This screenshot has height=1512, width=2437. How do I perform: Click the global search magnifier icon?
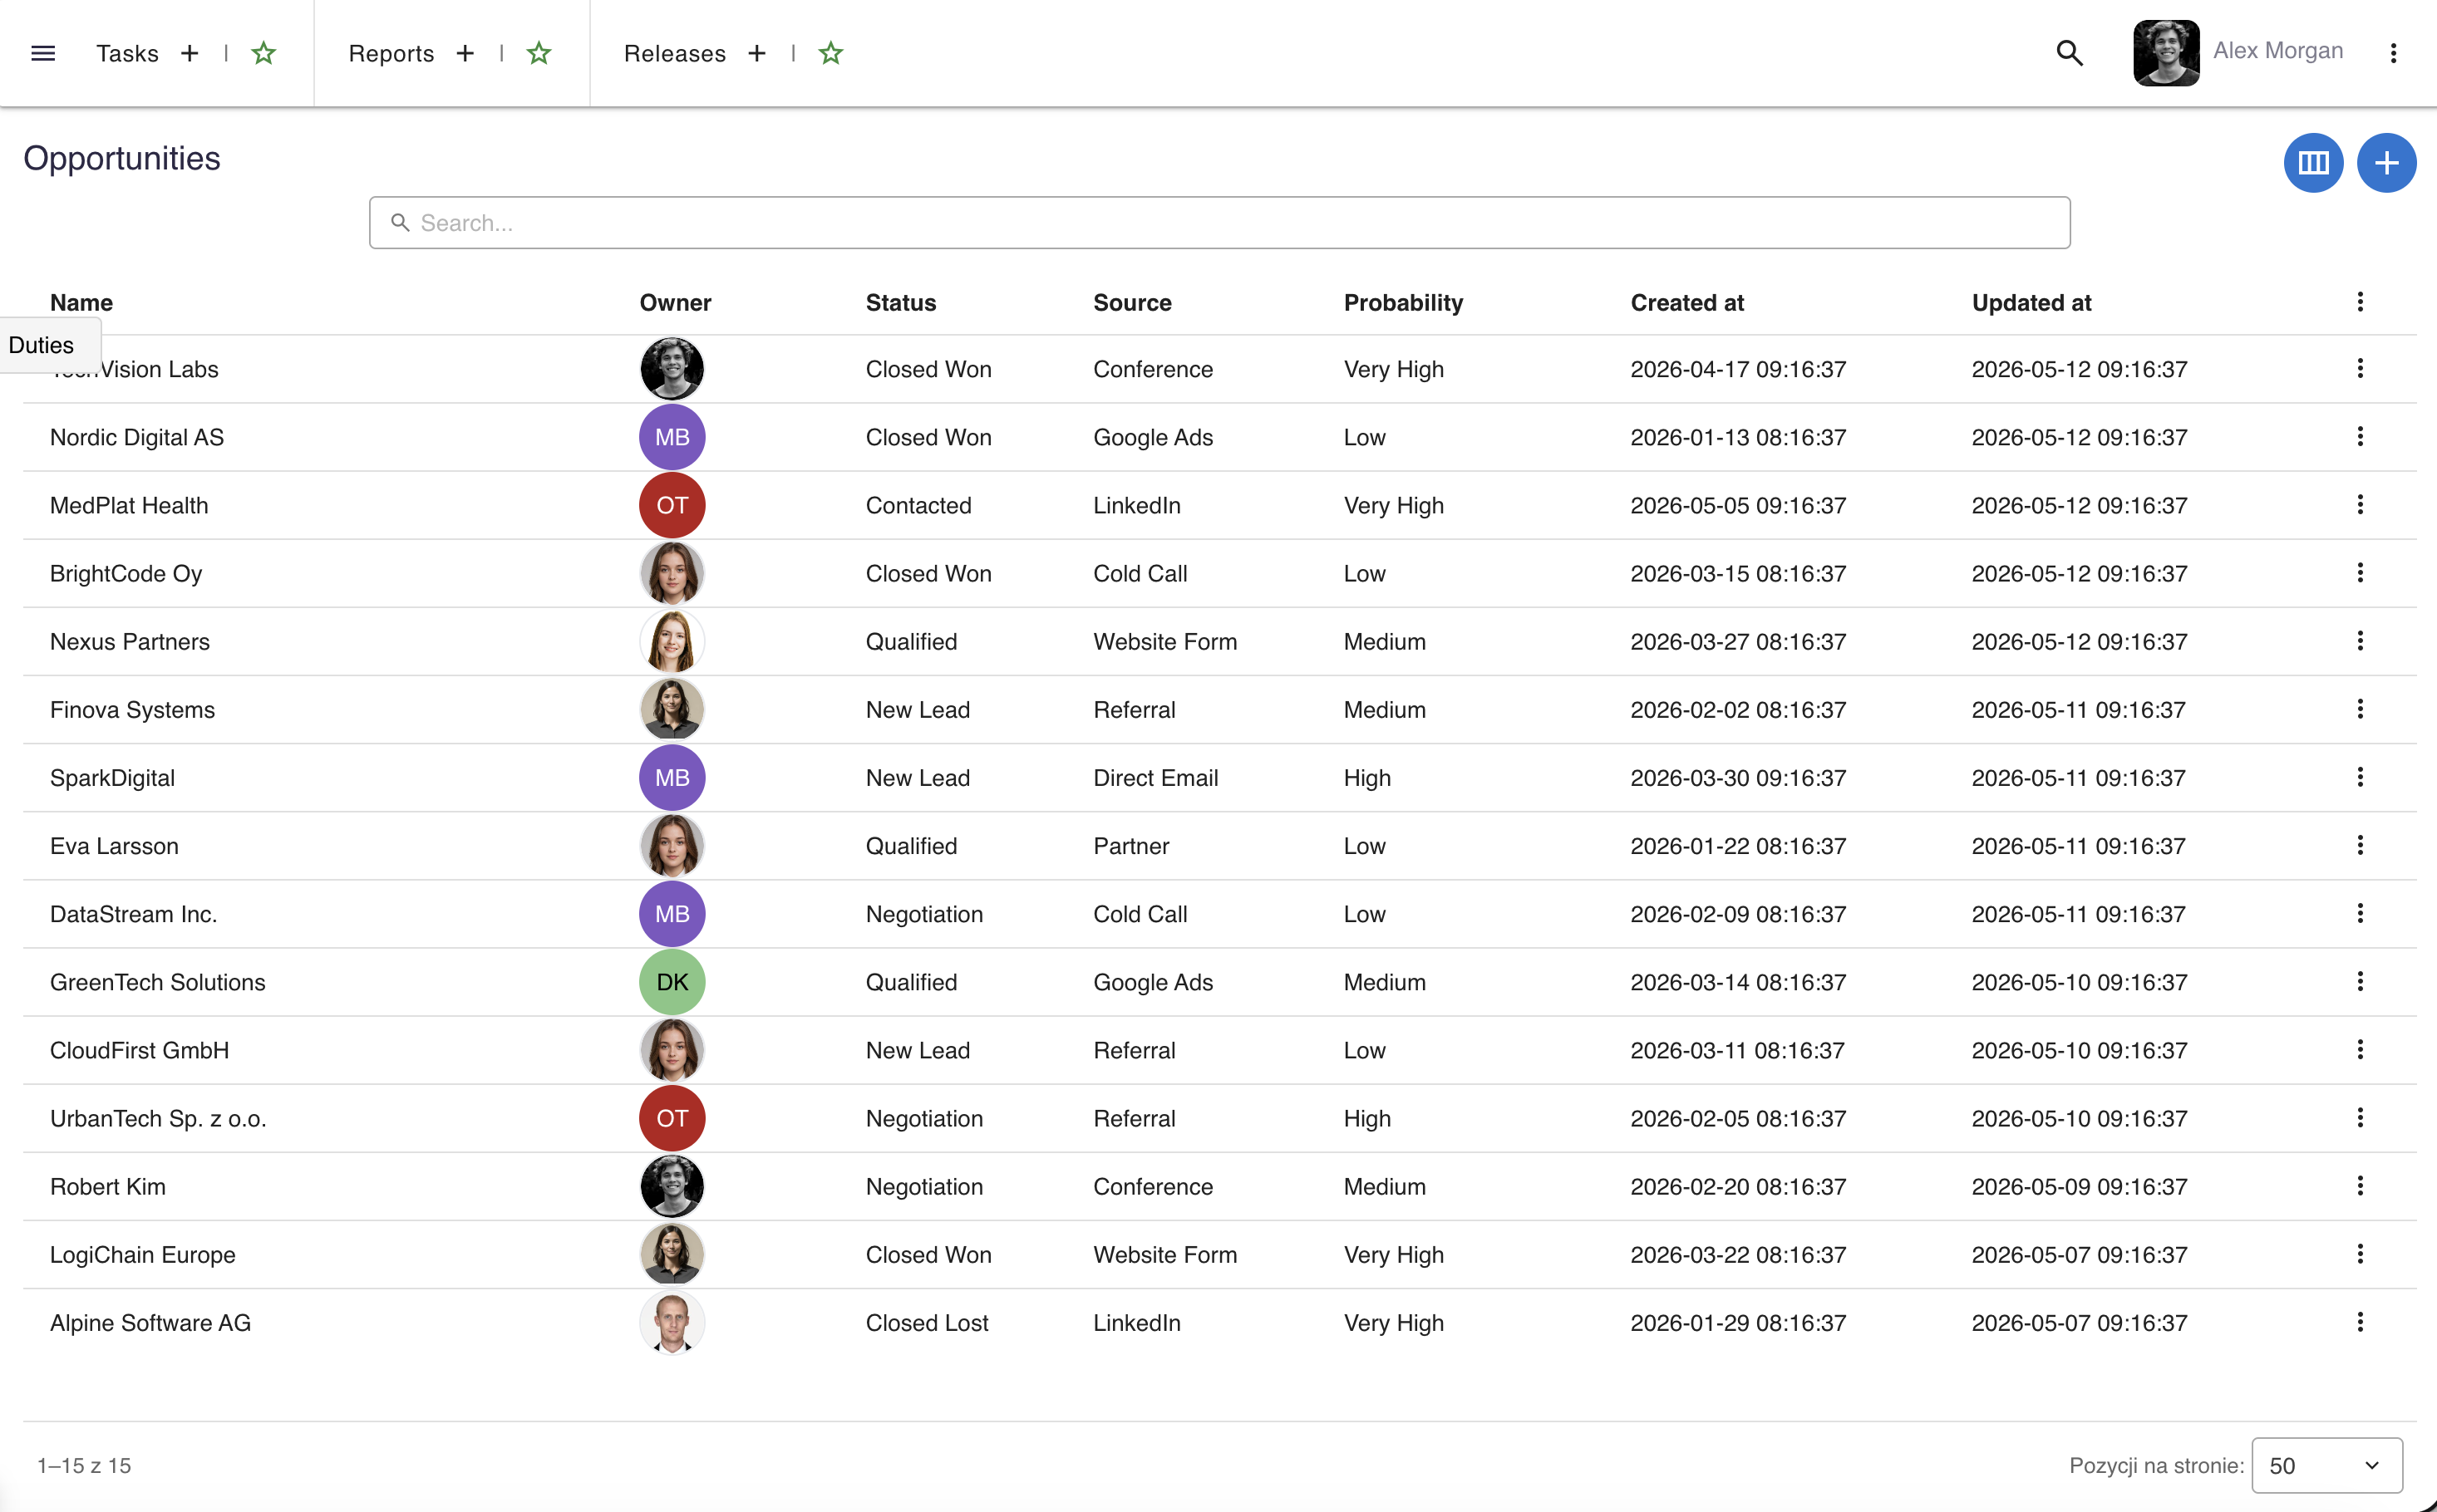pos(2069,53)
